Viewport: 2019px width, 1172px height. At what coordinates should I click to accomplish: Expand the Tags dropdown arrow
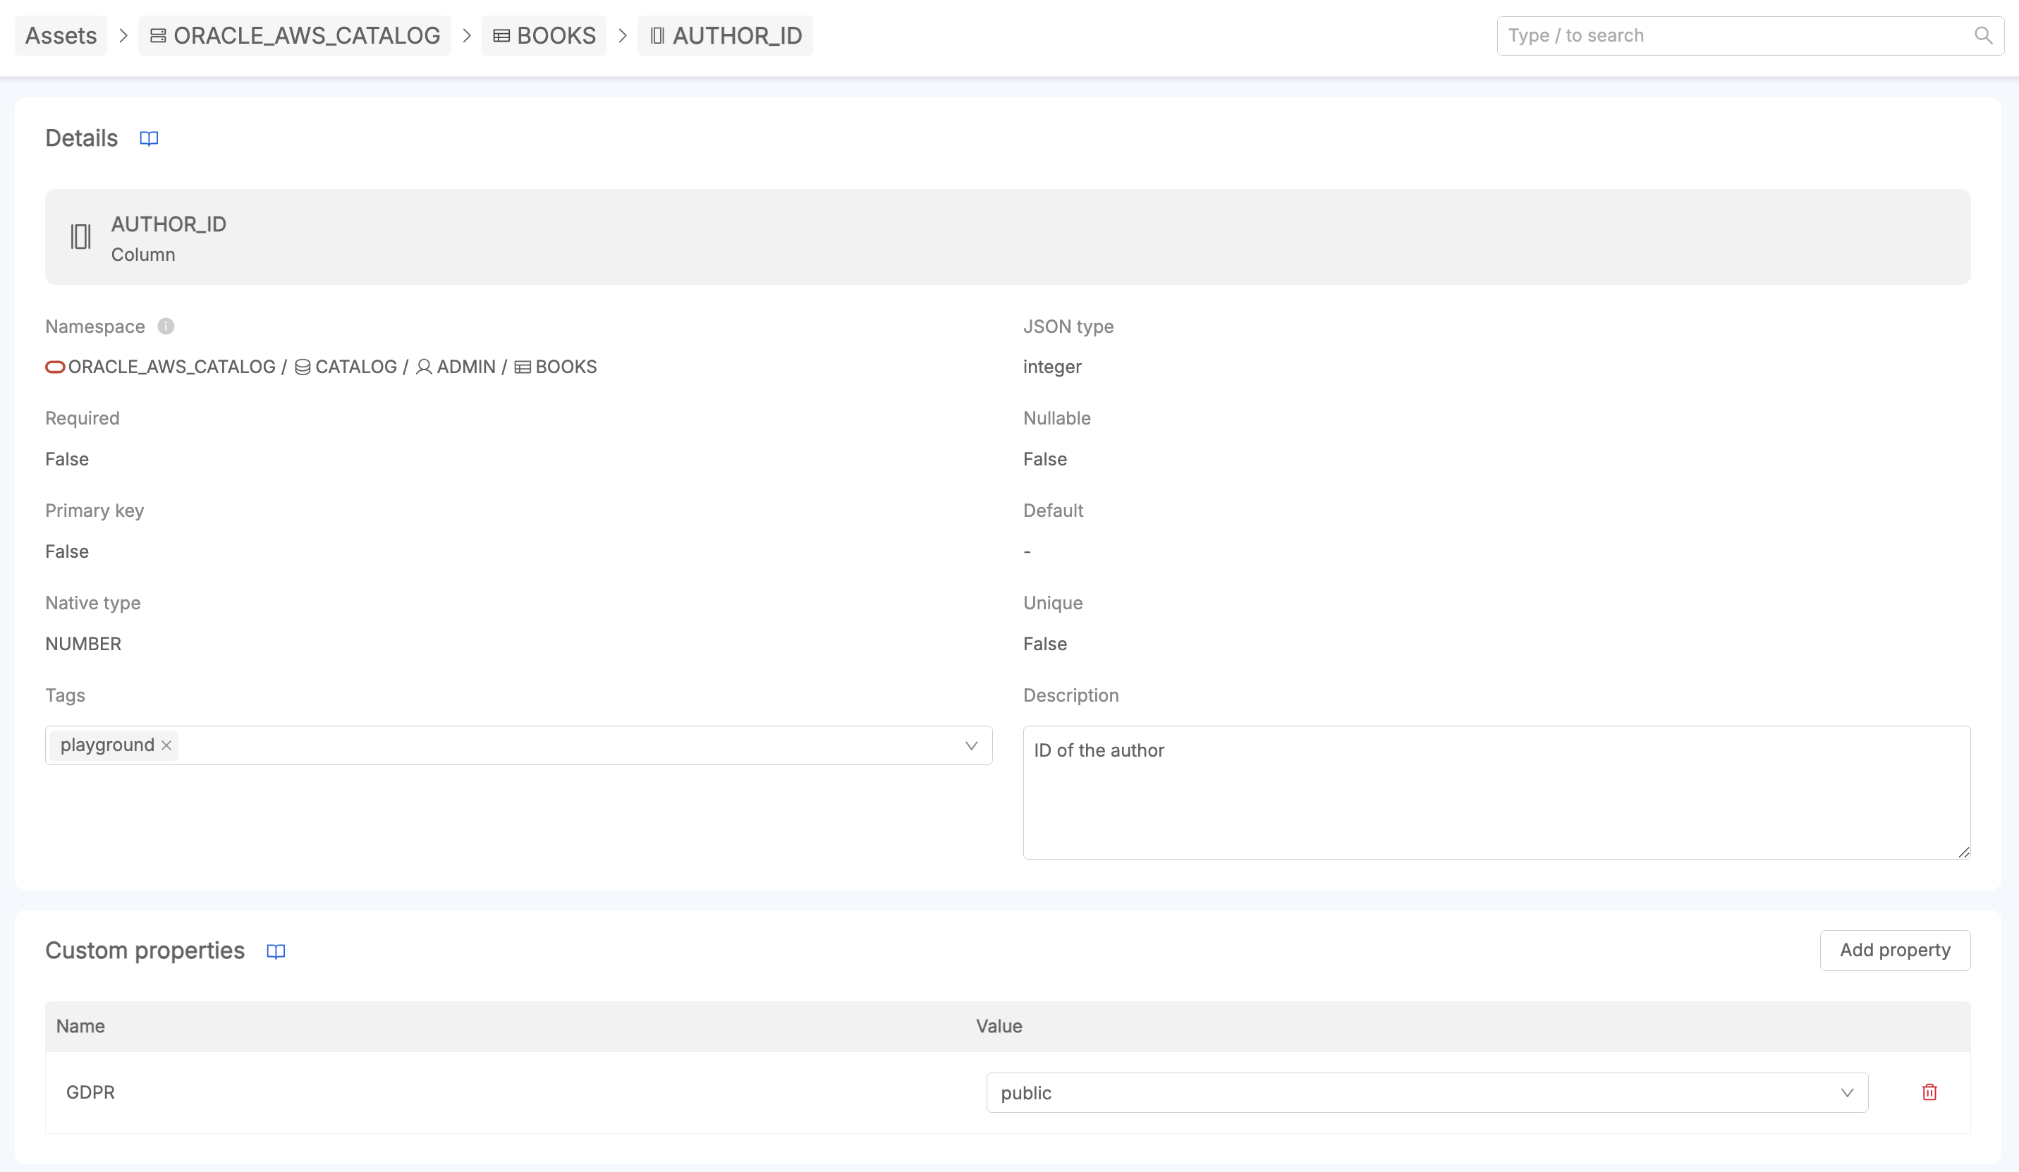pos(971,745)
